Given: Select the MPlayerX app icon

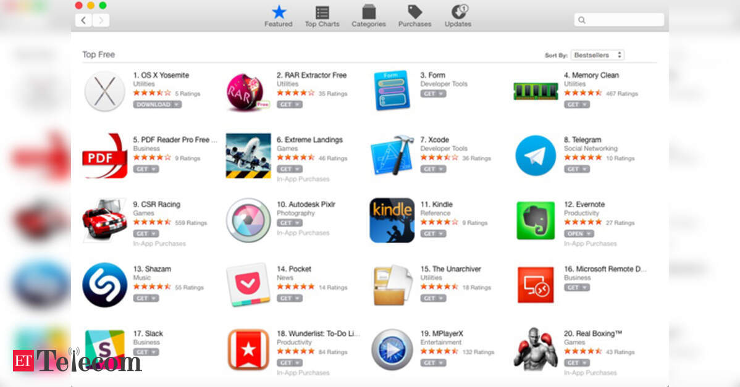Looking at the screenshot, I should click(x=392, y=350).
